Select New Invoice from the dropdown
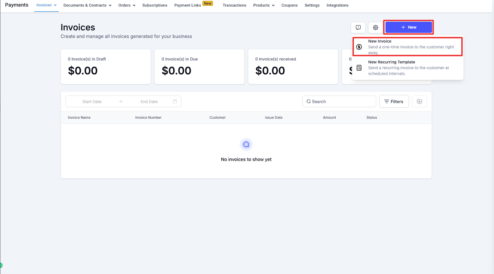This screenshot has width=494, height=274. tap(408, 47)
